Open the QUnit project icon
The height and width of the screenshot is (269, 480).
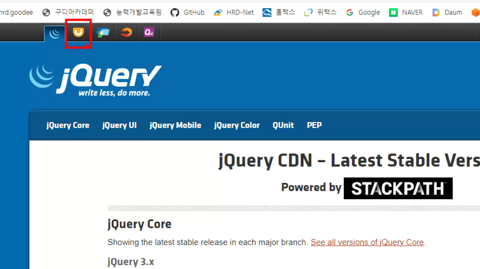click(149, 33)
